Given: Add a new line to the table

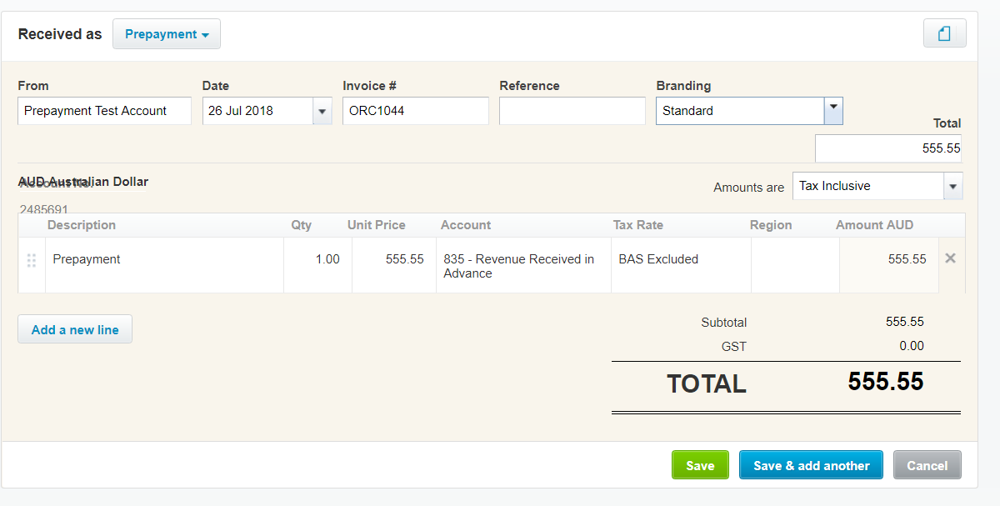Looking at the screenshot, I should [x=75, y=329].
